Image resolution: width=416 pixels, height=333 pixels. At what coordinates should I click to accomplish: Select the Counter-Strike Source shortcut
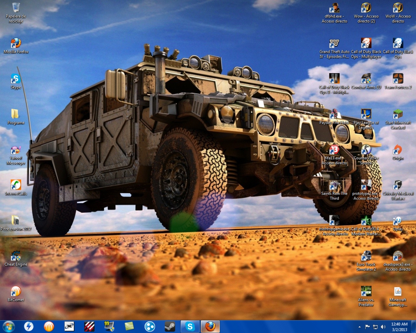(366, 150)
